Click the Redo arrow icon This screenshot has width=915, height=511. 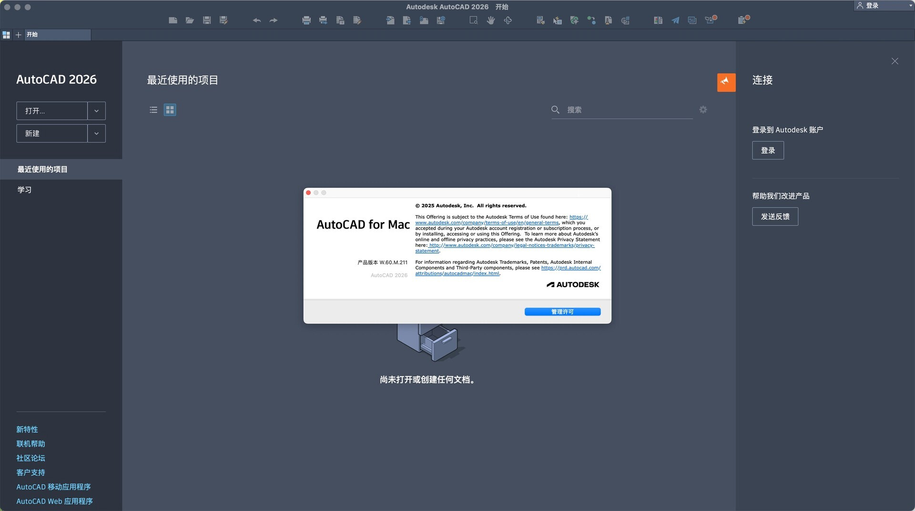tap(274, 20)
